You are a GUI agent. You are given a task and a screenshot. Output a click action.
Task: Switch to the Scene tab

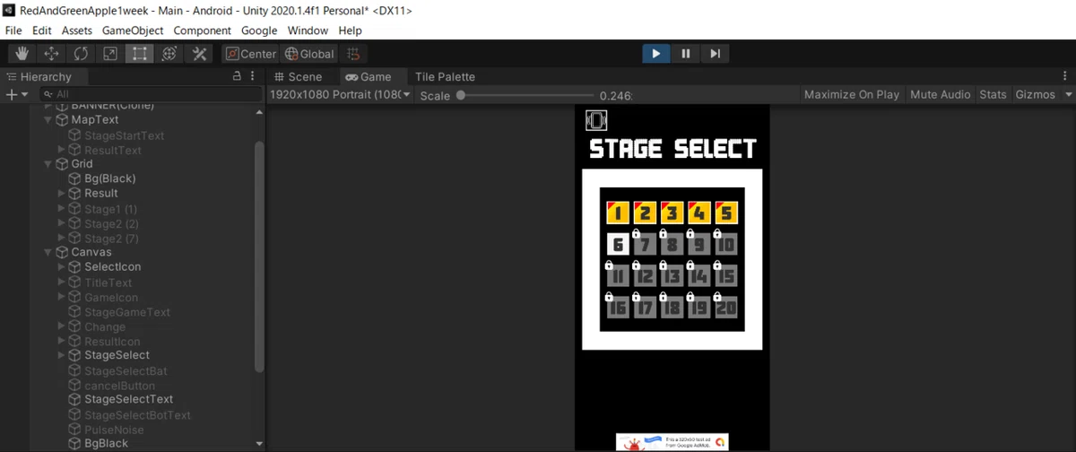pyautogui.click(x=299, y=77)
